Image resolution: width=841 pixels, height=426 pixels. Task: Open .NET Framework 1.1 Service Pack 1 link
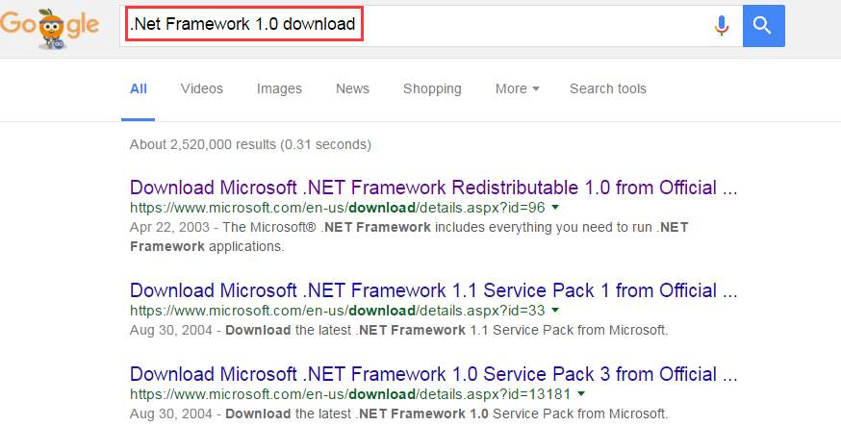pos(433,290)
